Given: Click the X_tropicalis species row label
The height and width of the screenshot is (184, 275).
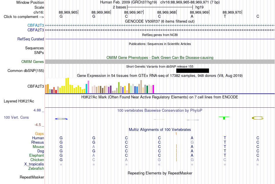Looking at the screenshot, I should coord(34,164).
